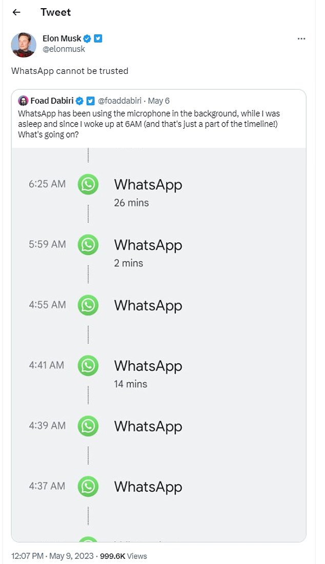The width and height of the screenshot is (325, 564).
Task: Click the square affiliation badge beside Elon Musk
Action: point(98,39)
